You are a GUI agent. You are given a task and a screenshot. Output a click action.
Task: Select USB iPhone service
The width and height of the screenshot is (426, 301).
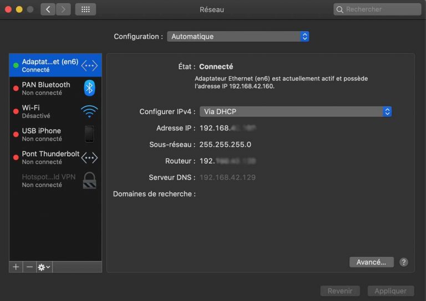click(55, 135)
